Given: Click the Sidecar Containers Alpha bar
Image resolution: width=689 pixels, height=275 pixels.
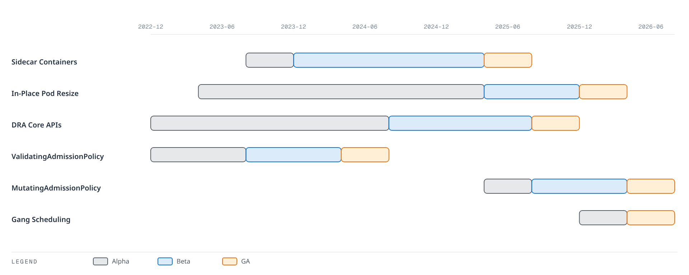Looking at the screenshot, I should (269, 60).
